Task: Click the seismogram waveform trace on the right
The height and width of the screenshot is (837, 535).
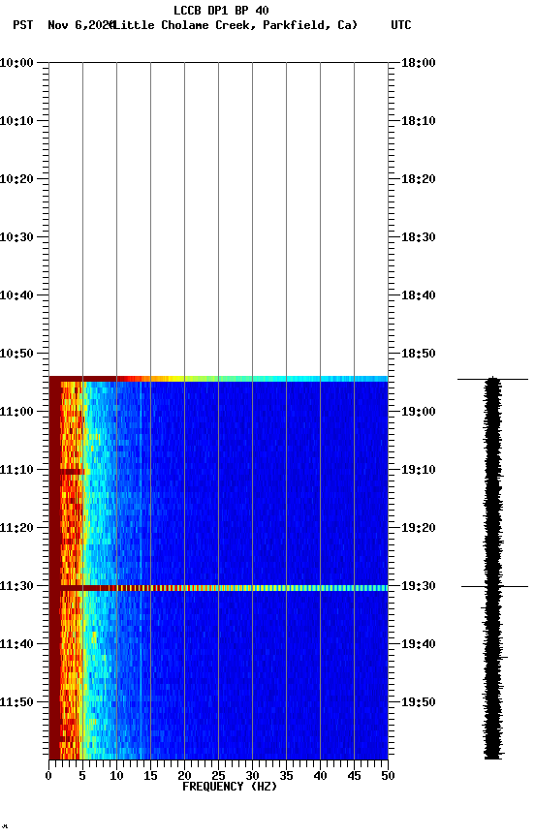Action: click(492, 568)
